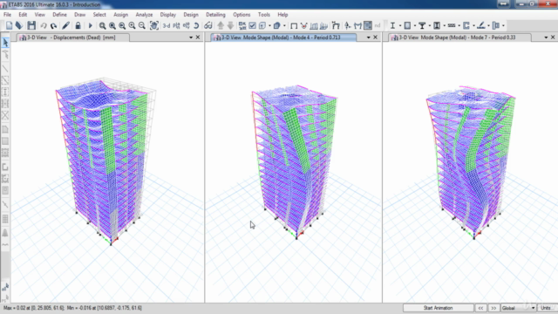Click the Save model floppy icon
This screenshot has width=558, height=314.
coord(31,25)
